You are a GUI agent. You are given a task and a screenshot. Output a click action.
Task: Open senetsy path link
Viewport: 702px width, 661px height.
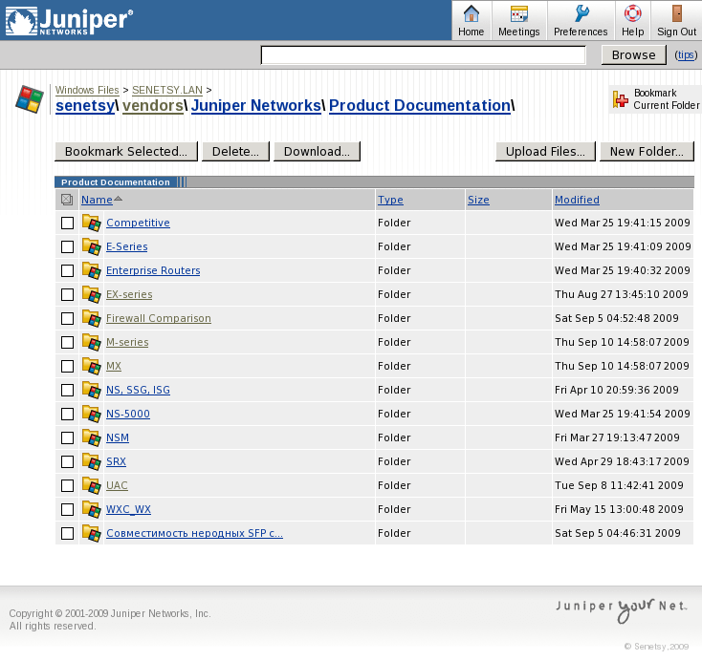coord(85,105)
